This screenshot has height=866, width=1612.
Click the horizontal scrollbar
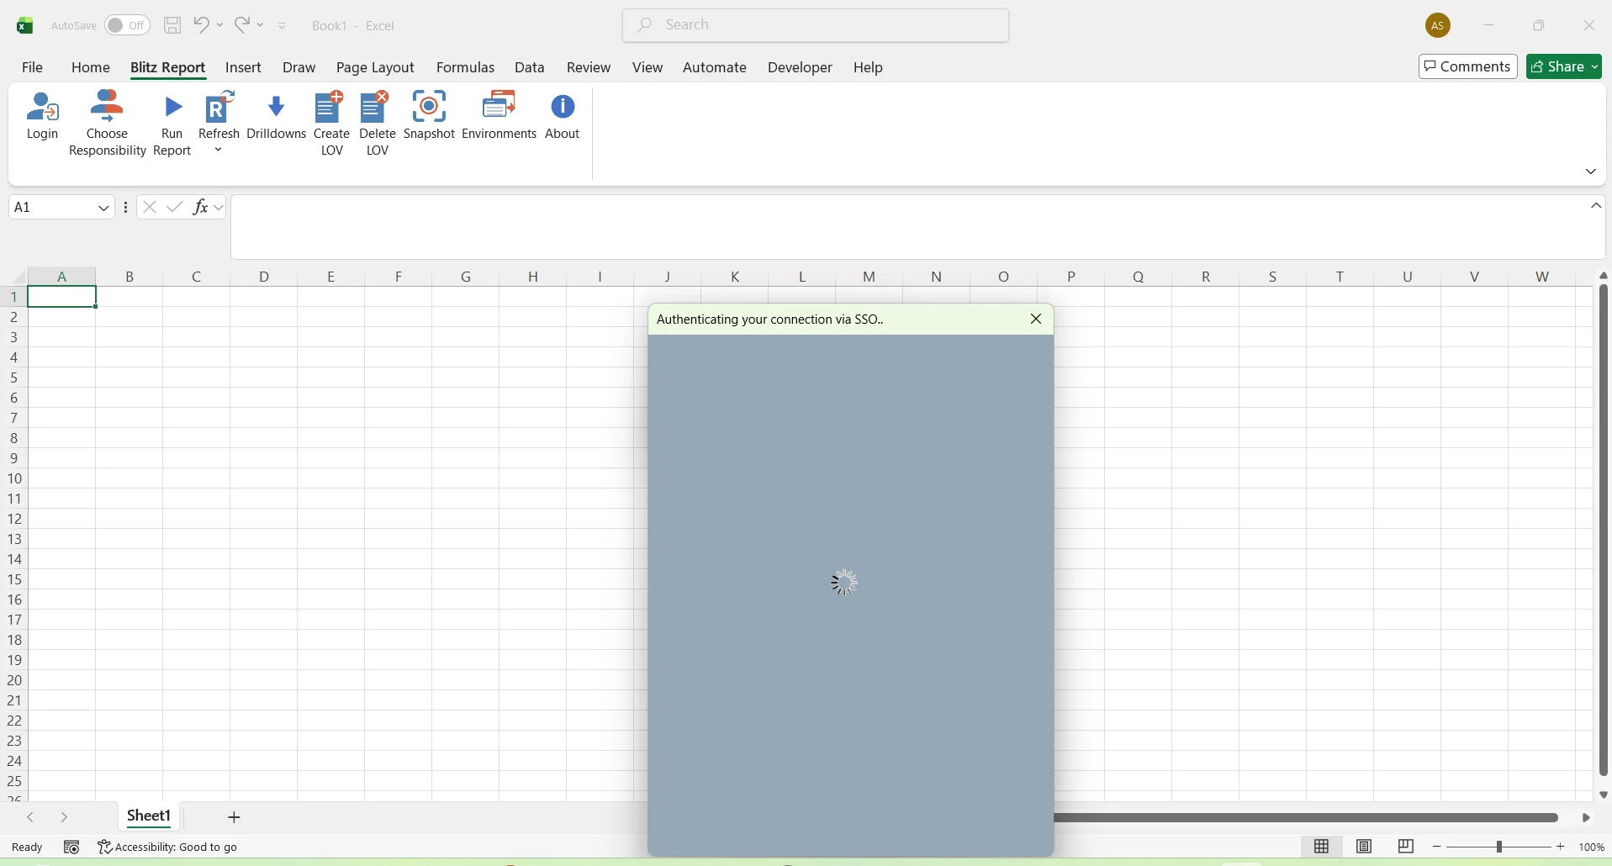[x=1306, y=817]
